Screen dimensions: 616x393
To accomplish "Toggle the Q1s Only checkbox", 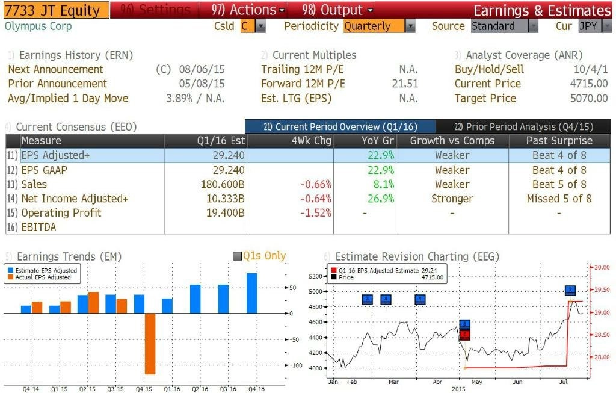I will [x=237, y=256].
